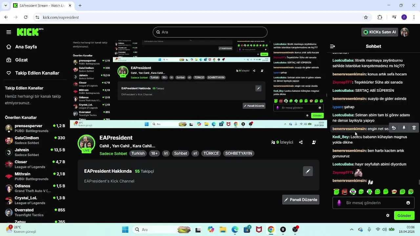Click username iypan in chat
Screen dimensions: 420x236
pyautogui.click(x=337, y=107)
